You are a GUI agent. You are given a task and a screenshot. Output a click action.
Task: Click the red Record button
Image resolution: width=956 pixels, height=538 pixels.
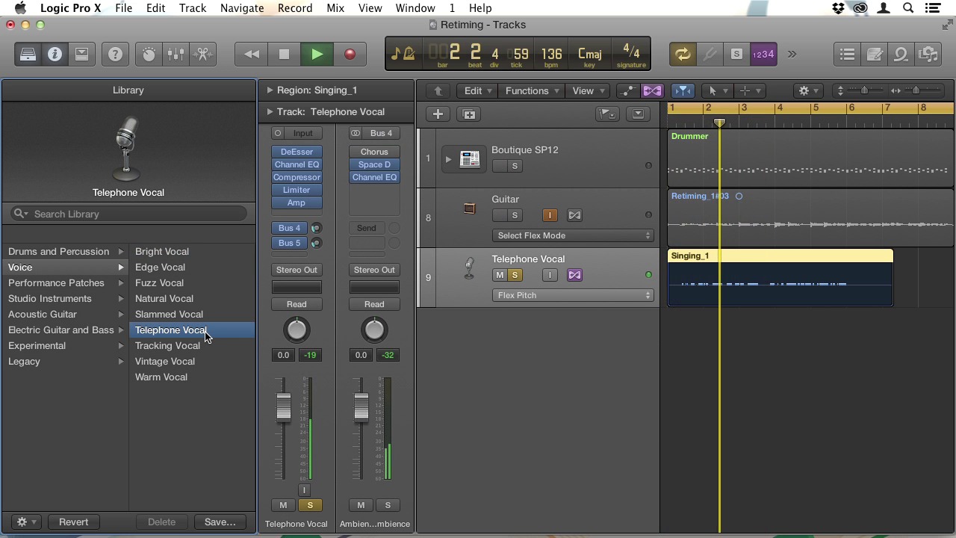[350, 54]
